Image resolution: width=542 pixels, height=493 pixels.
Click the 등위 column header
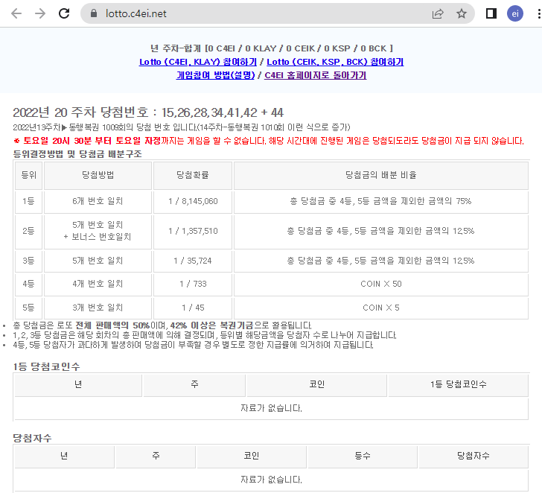[29, 175]
